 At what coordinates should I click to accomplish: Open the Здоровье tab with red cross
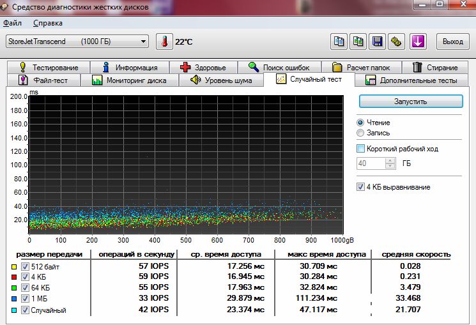(x=203, y=67)
